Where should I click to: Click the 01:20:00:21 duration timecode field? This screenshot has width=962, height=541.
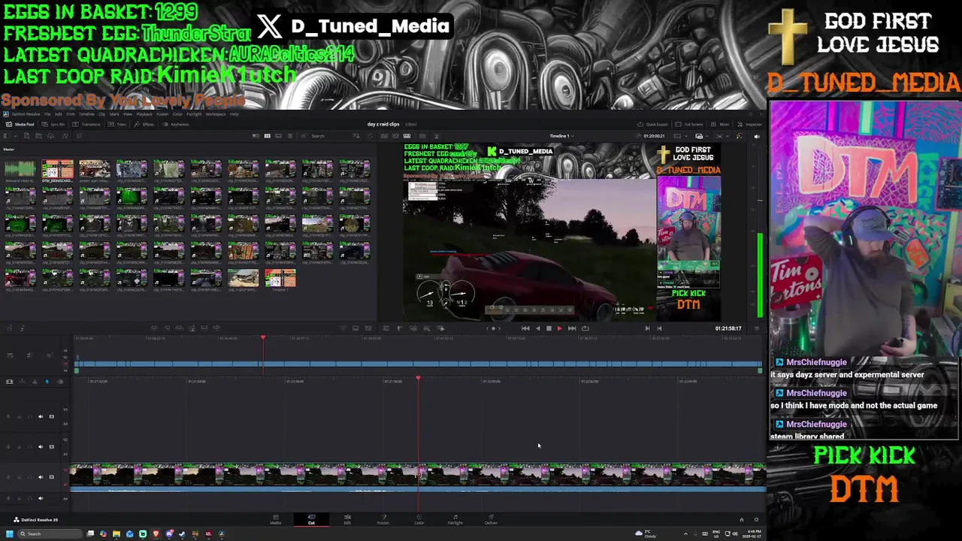click(x=654, y=136)
